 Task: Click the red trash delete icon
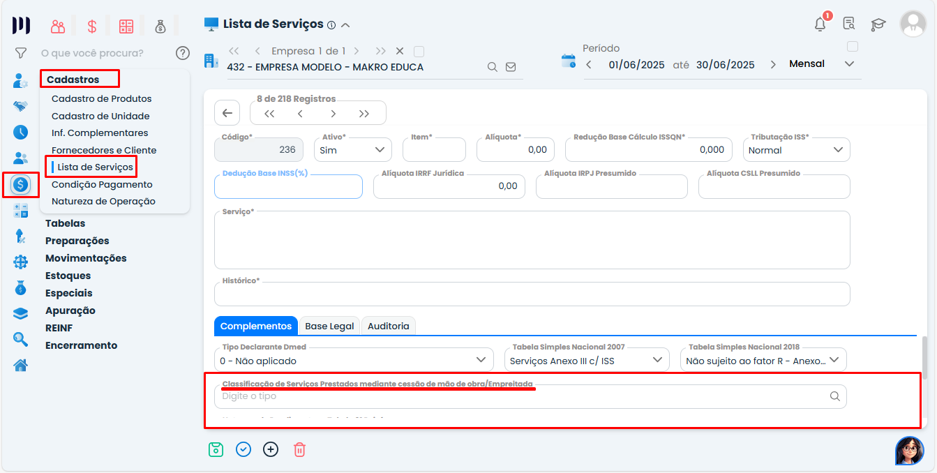(x=299, y=449)
